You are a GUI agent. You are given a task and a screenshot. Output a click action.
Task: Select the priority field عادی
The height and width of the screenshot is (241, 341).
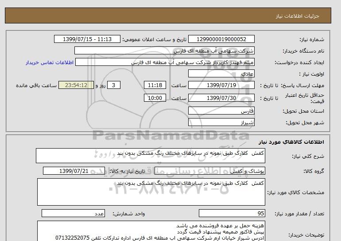click(221, 73)
